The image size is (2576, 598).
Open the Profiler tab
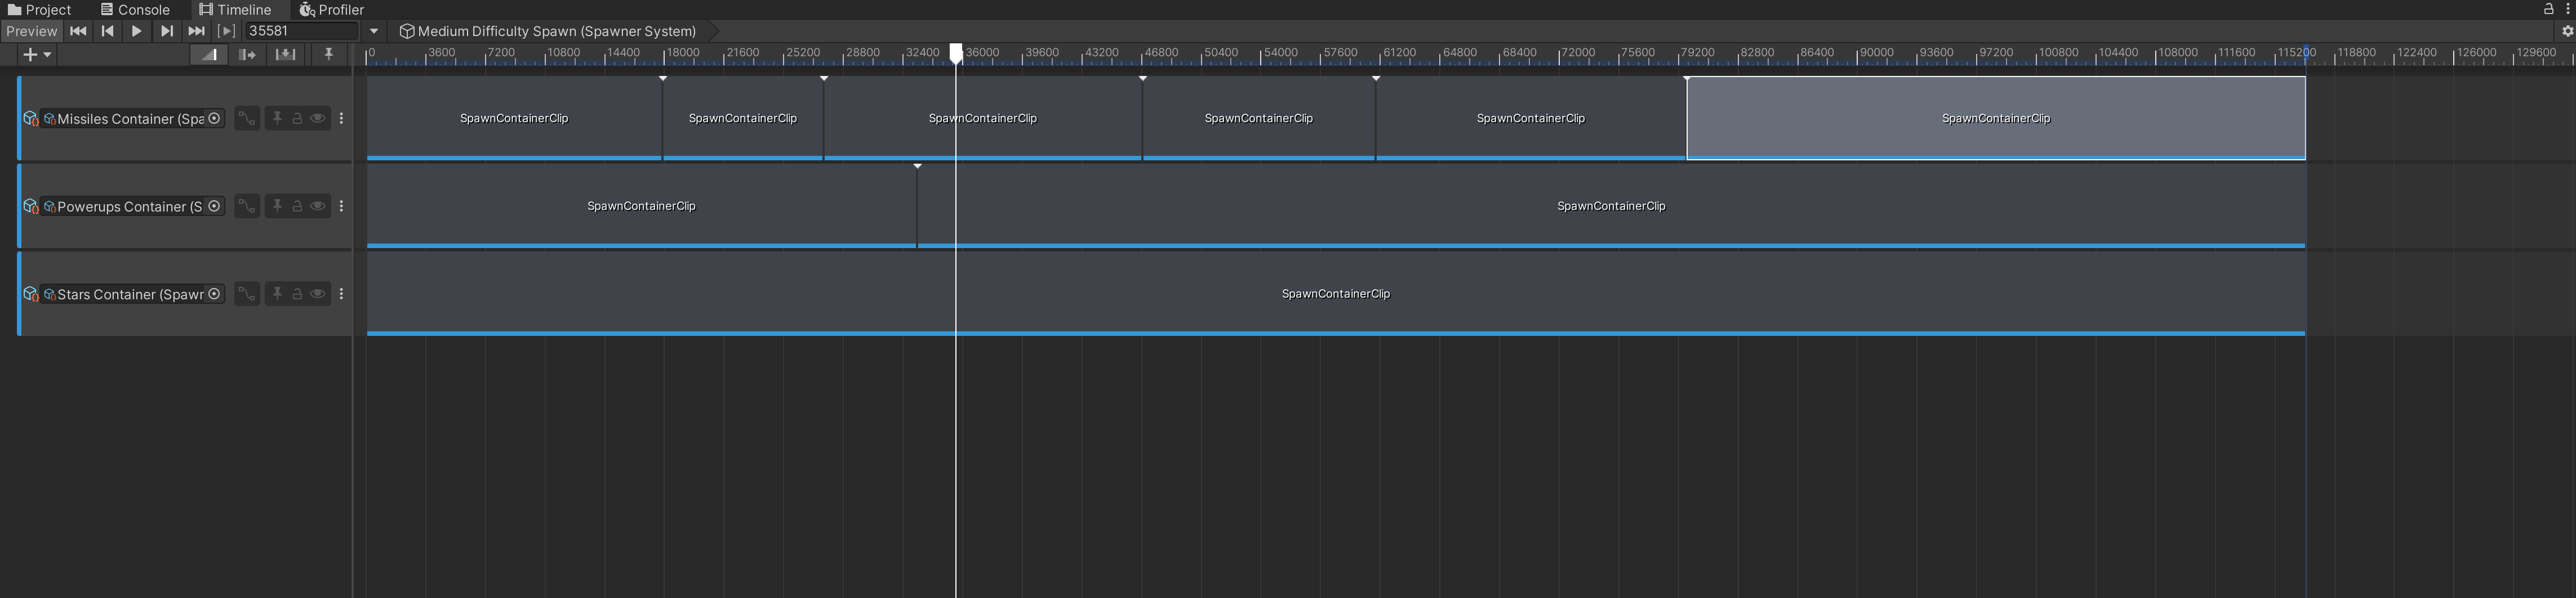(332, 10)
